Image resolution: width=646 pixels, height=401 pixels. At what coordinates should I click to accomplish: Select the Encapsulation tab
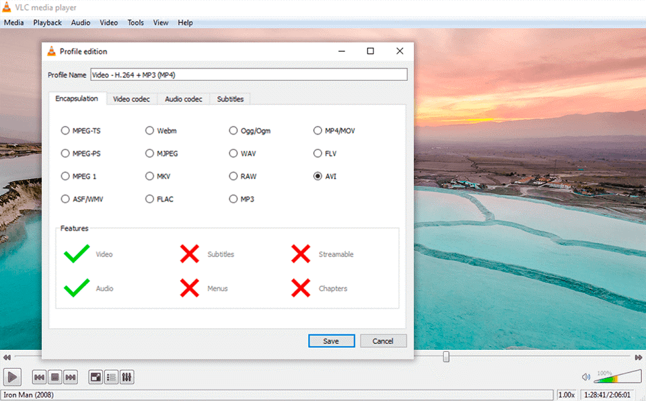pos(77,98)
